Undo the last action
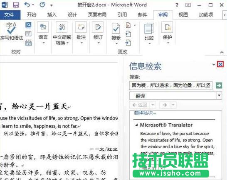The width and height of the screenshot is (227, 180). click(27, 5)
